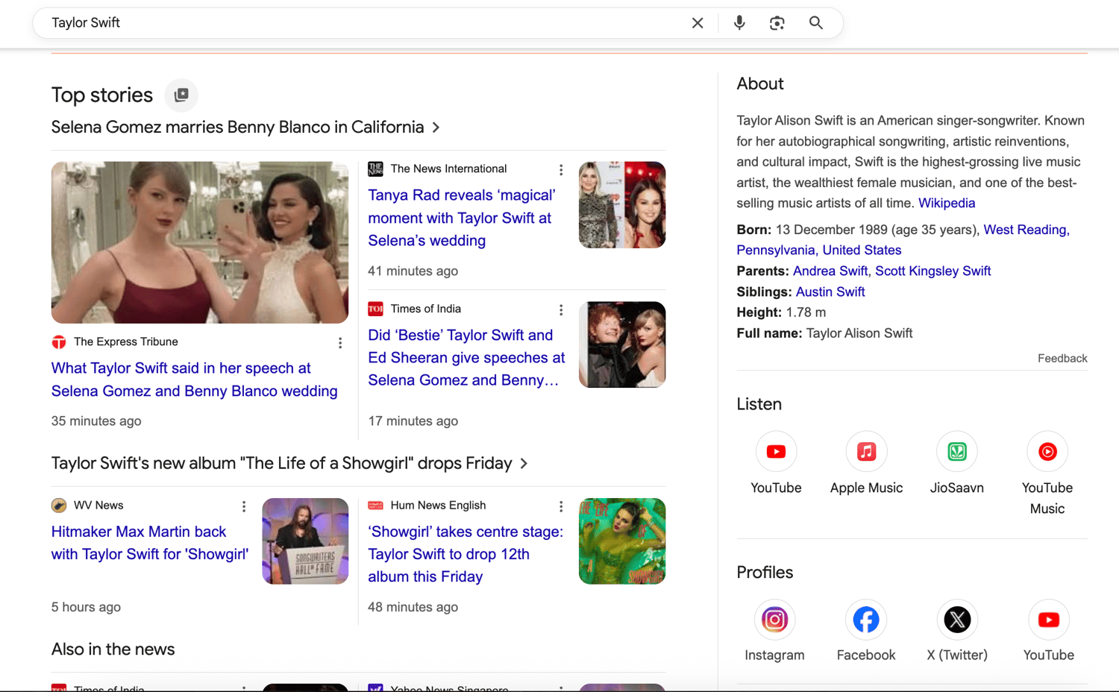Click the Feedback link in the About panel
This screenshot has width=1119, height=692.
click(1062, 359)
